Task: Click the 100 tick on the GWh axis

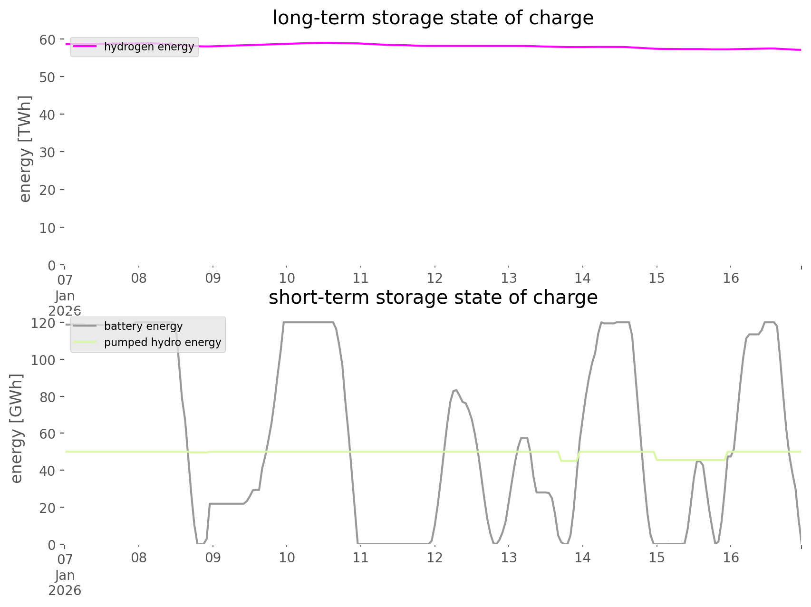Action: [x=43, y=360]
